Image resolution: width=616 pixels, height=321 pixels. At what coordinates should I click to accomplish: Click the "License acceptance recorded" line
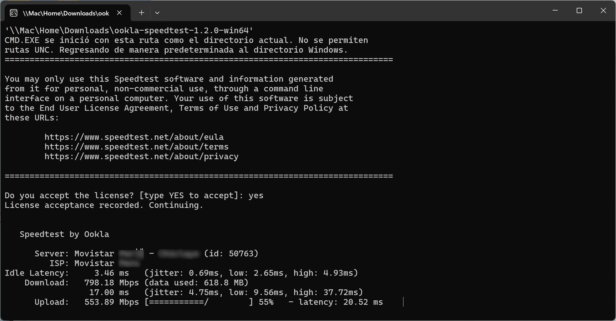click(x=104, y=205)
